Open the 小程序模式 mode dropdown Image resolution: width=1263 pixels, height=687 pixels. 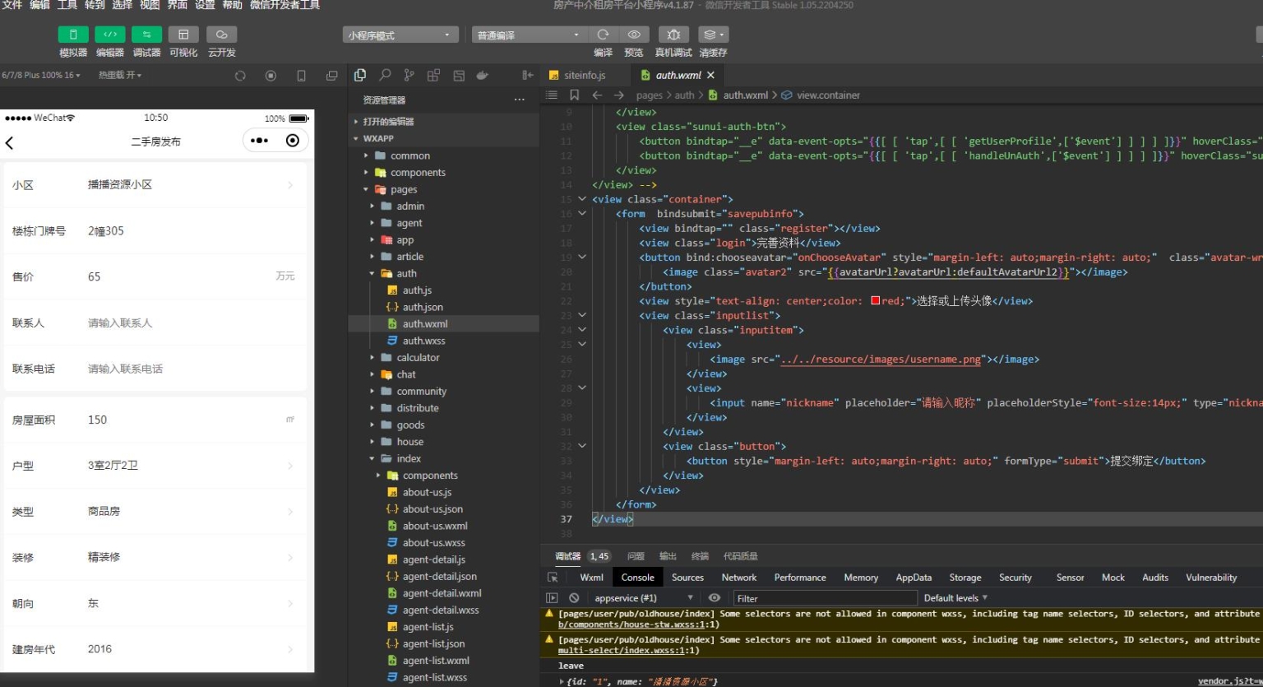(x=400, y=35)
